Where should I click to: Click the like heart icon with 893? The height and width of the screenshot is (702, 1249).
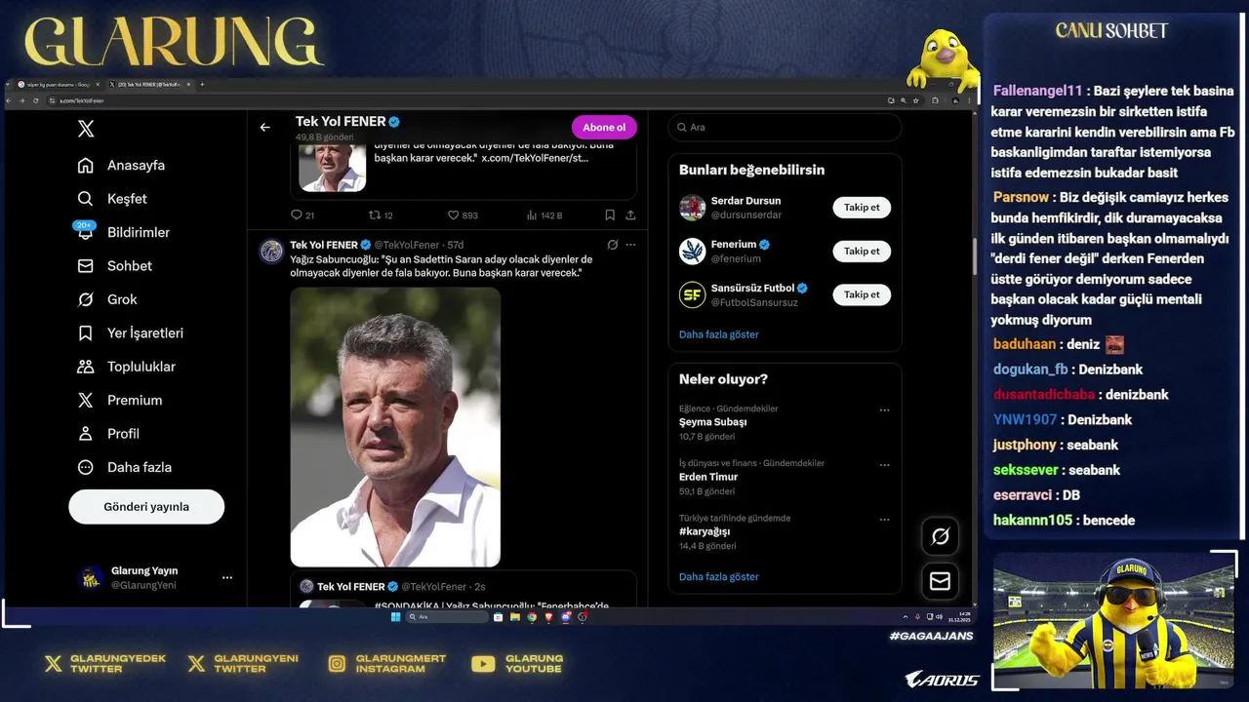[453, 214]
